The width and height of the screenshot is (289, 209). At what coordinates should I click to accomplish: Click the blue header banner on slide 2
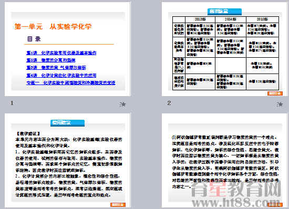point(224,12)
